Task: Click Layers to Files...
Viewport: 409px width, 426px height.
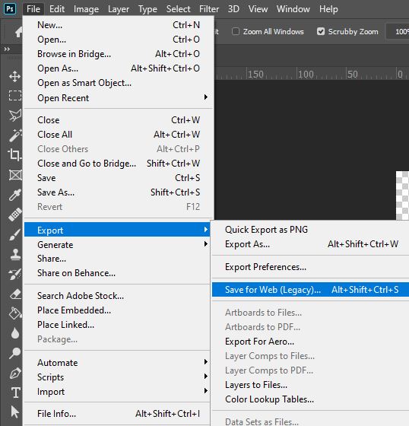Action: [x=310, y=385]
